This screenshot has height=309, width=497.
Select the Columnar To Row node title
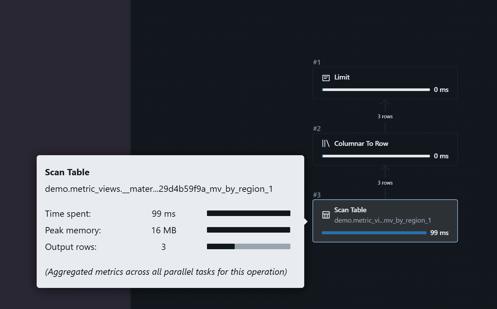point(361,143)
